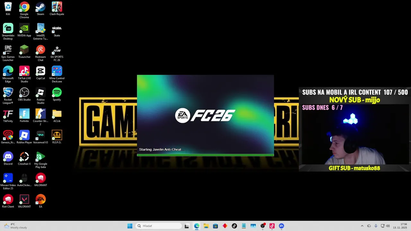Open the blue monitor graph taskbar icon
Viewport: 411px width, 231px height.
[x=253, y=226]
